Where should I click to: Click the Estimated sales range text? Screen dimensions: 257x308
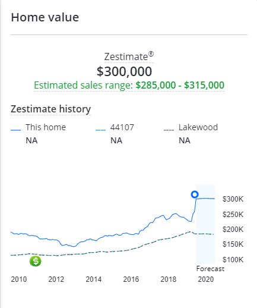(129, 86)
